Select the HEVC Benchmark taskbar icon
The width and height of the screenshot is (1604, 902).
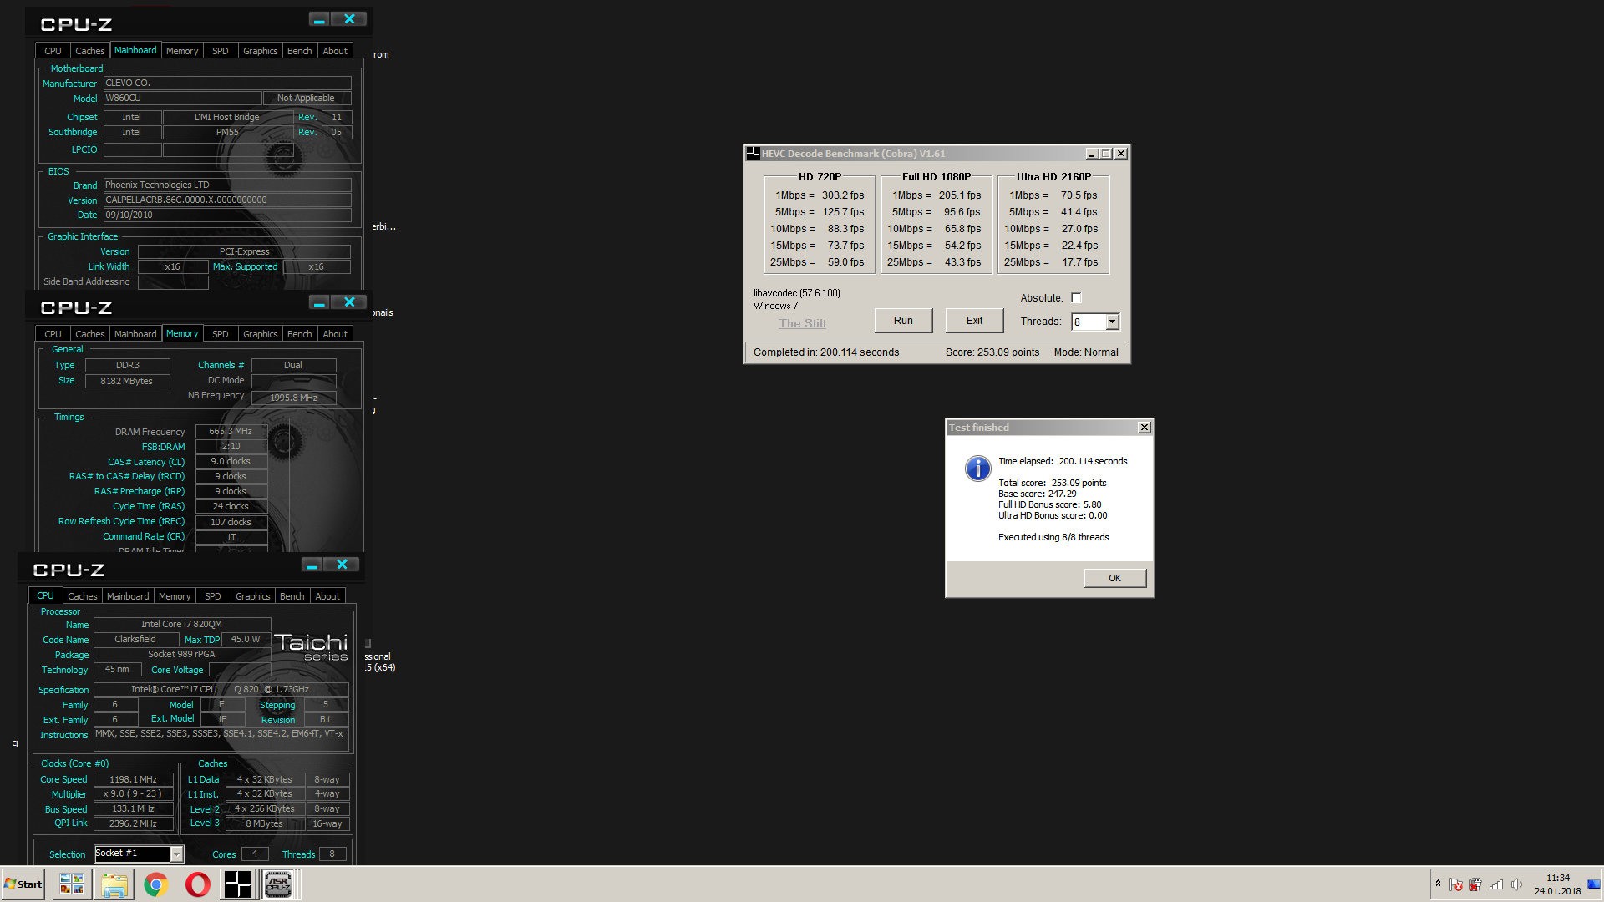(237, 884)
